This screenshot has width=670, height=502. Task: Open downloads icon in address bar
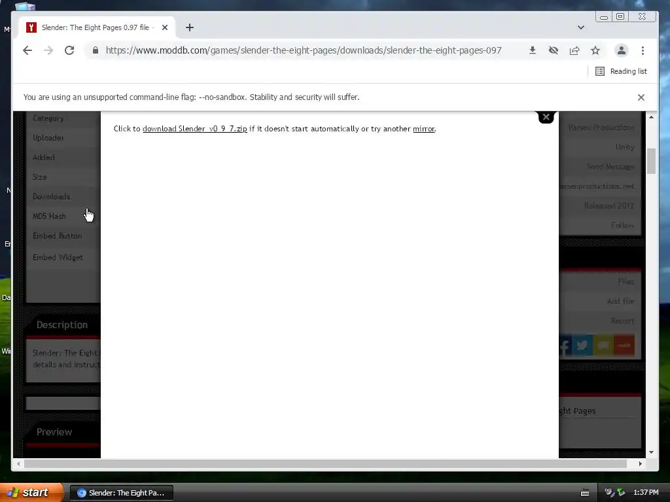coord(533,50)
